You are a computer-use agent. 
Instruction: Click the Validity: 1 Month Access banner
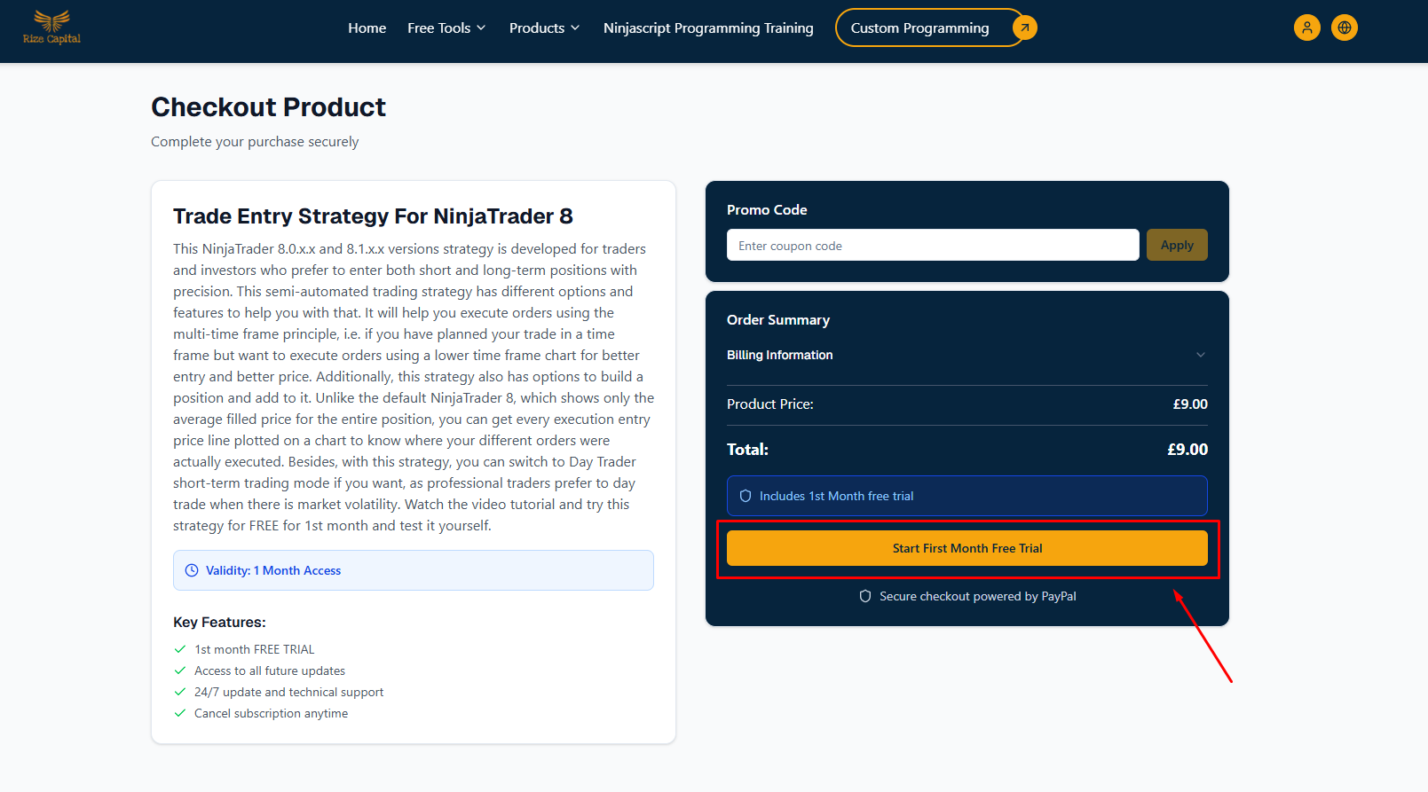tap(414, 570)
